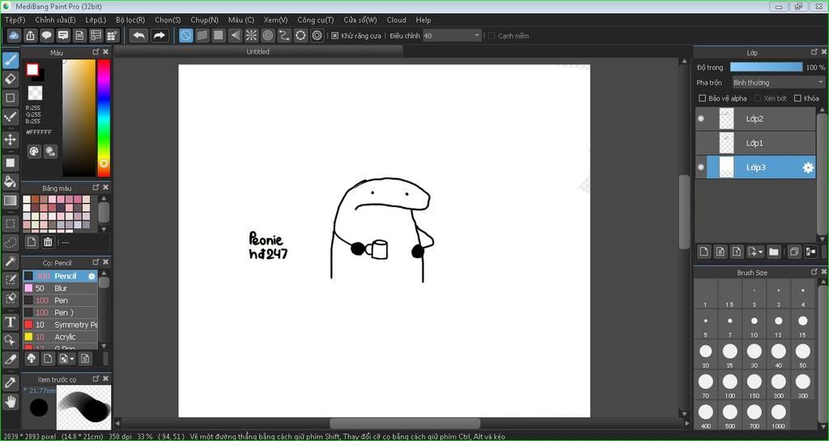Select the Magic Wand tool
829x441 pixels.
10,261
